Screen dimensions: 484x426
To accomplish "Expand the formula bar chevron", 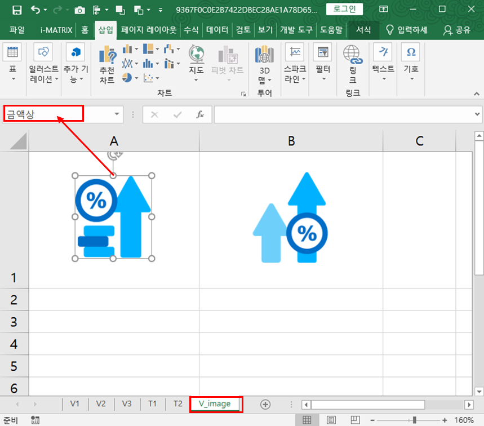I will coord(478,114).
